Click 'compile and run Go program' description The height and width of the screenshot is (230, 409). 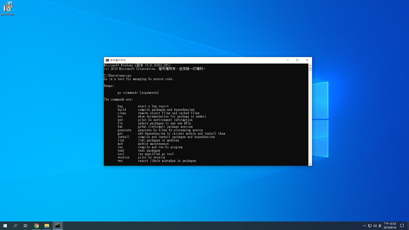click(160, 147)
